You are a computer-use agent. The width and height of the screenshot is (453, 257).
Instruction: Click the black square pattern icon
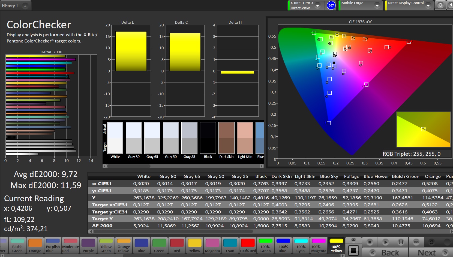(x=353, y=250)
